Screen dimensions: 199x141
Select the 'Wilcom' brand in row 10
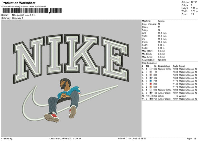pyautogui.click(x=183, y=96)
